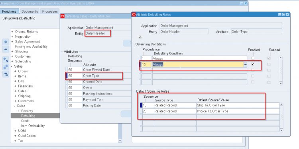Open list of values for highlighted Always condition

pos(246,65)
